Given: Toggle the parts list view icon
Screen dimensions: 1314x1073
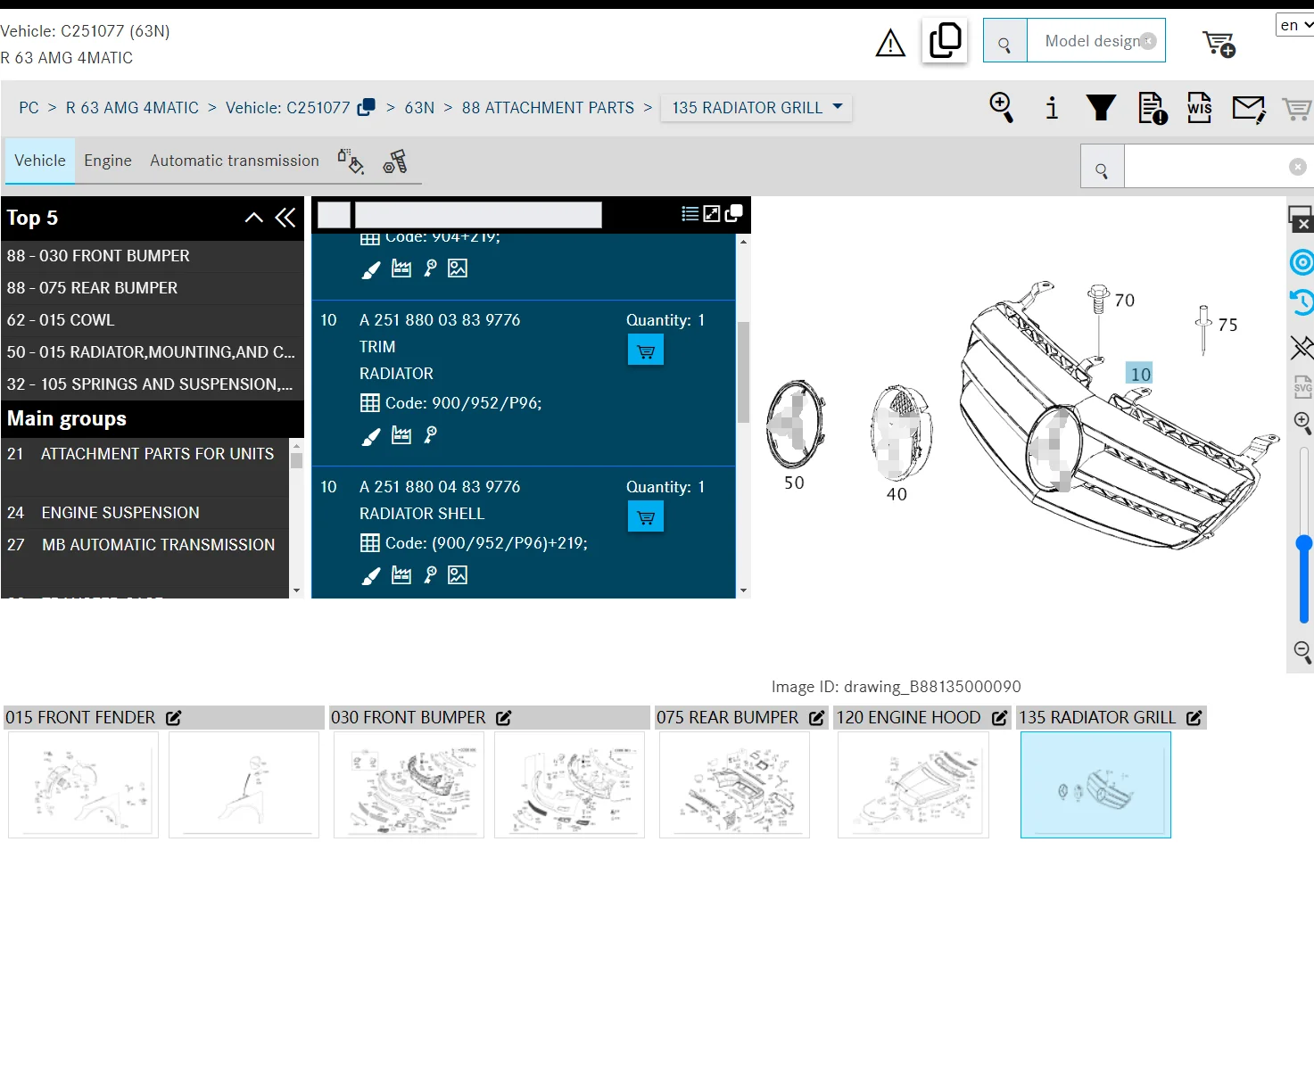Looking at the screenshot, I should (x=690, y=214).
